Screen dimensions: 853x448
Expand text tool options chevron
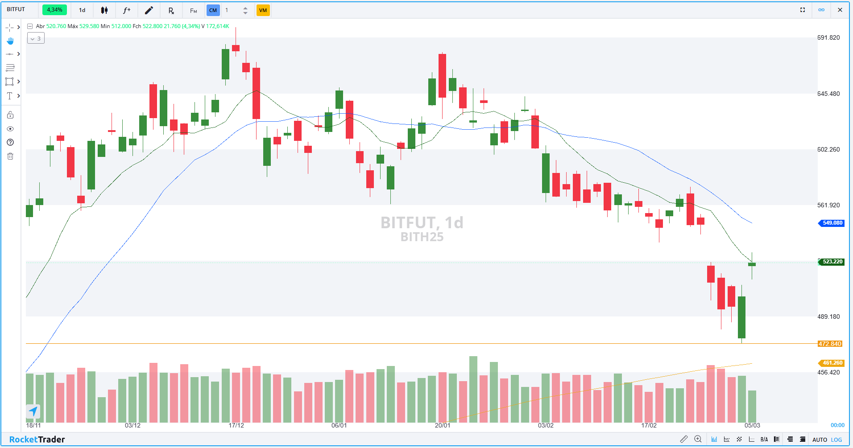(18, 96)
